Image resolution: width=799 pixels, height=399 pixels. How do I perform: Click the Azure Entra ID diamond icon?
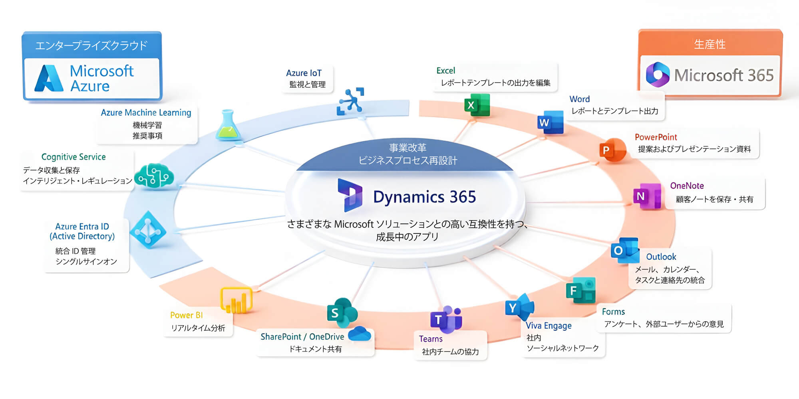pyautogui.click(x=148, y=230)
